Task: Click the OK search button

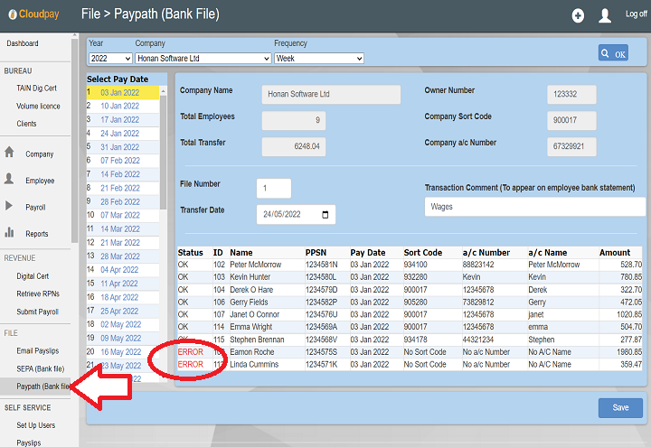Action: pos(613,54)
